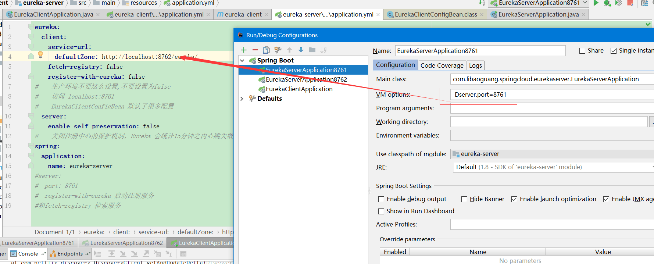
Task: Open the run configuration selector dropdown
Action: coord(585,3)
